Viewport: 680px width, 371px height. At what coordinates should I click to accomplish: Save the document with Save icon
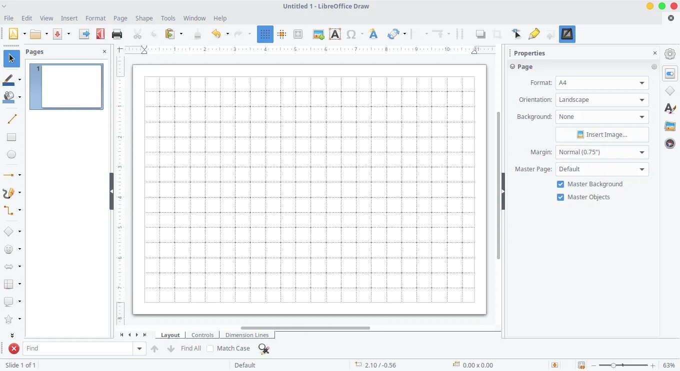(57, 34)
